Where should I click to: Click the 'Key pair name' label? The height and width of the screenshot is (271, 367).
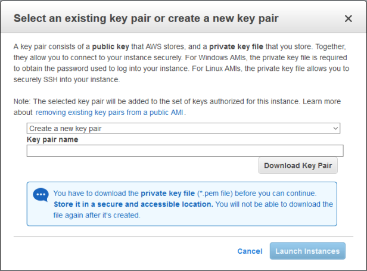[52, 139]
